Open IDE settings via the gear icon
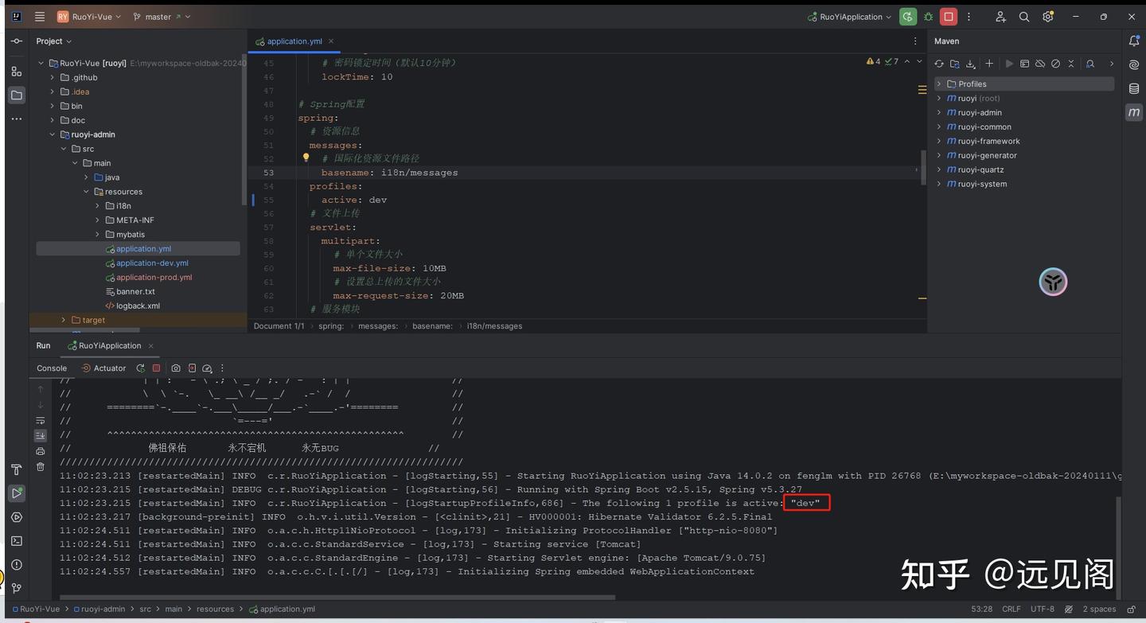Viewport: 1146px width, 623px height. coord(1048,16)
